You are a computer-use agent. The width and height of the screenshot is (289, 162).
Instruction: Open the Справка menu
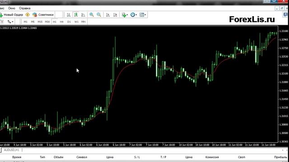click(25, 8)
